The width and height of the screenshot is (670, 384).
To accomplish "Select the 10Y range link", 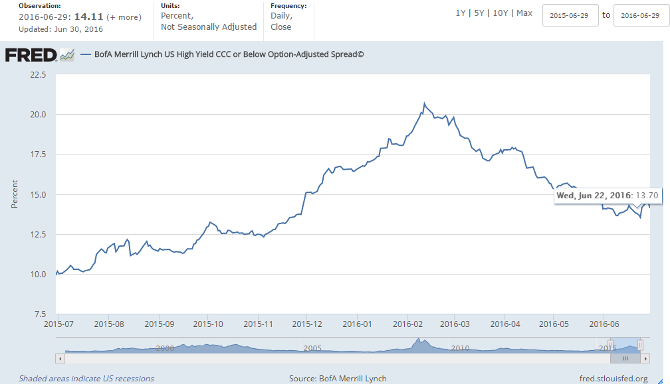I will click(501, 13).
